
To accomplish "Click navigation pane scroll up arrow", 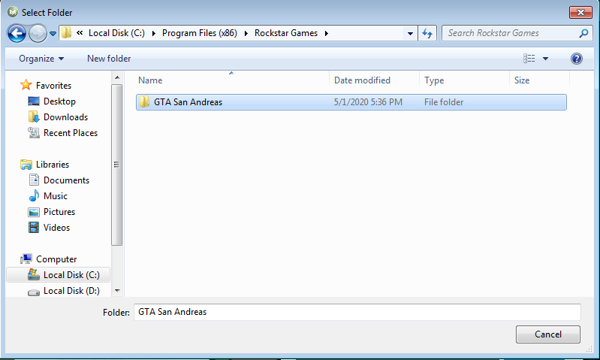I will point(117,77).
